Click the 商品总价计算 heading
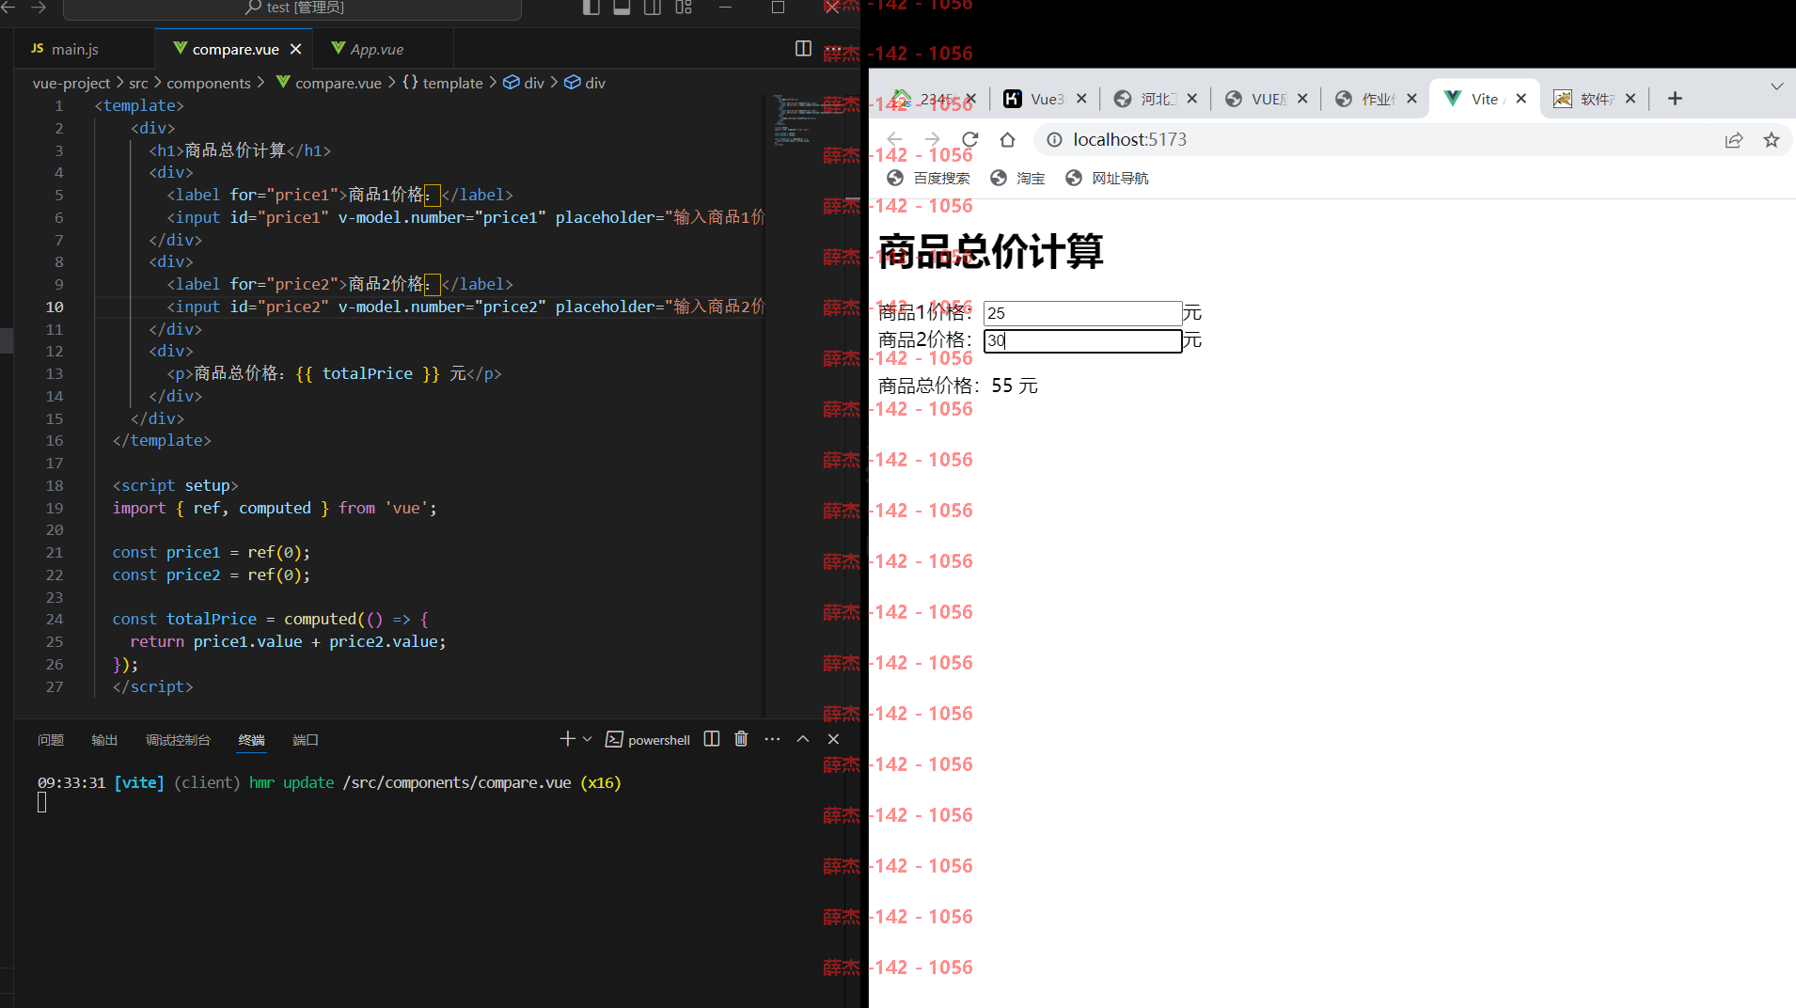 [990, 252]
